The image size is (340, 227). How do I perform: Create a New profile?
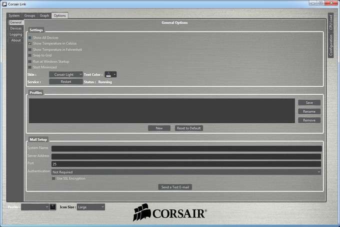tap(159, 128)
